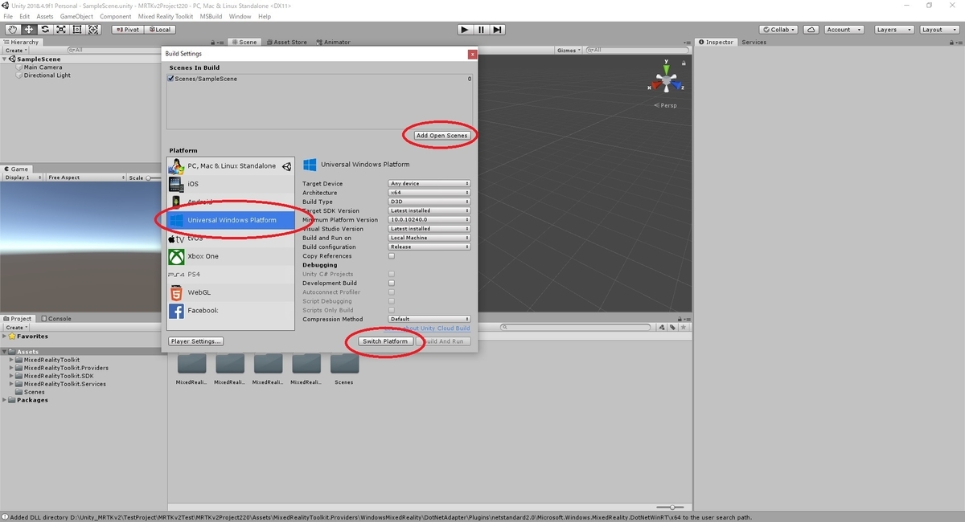Toggle Pivot handle position button
The width and height of the screenshot is (965, 522).
126,30
